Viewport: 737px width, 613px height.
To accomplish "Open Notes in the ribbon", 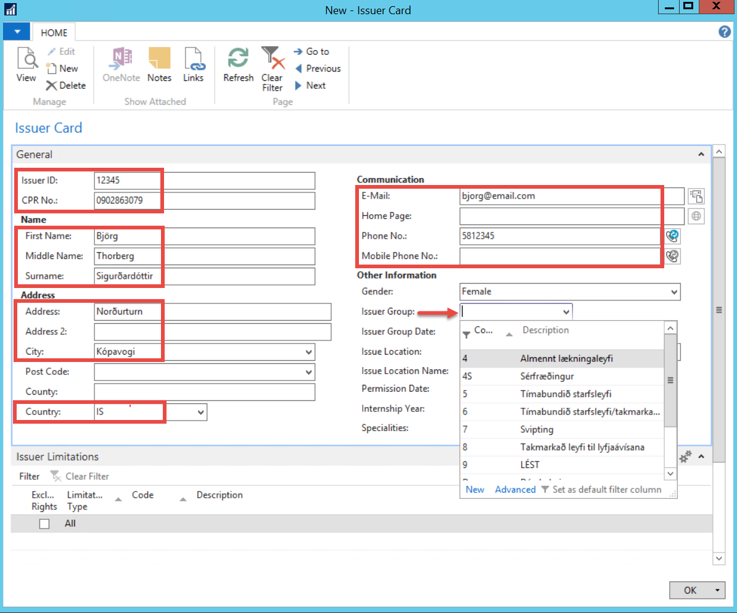I will 159,65.
